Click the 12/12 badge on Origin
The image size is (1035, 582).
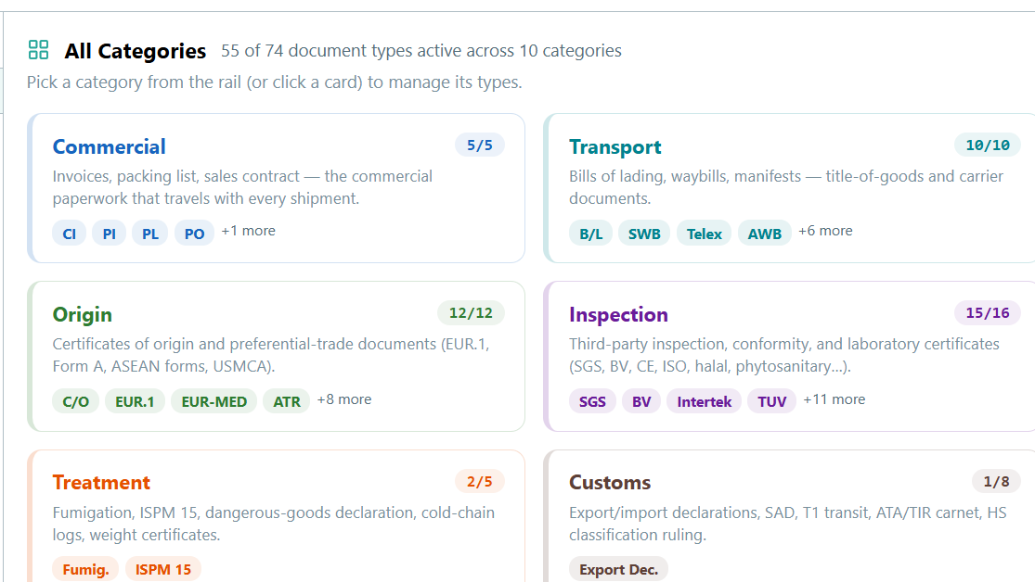(x=471, y=313)
